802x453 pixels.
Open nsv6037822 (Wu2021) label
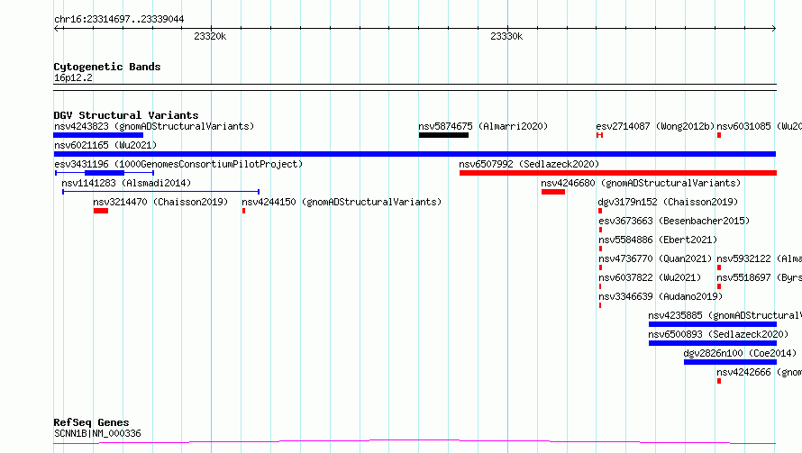(650, 277)
